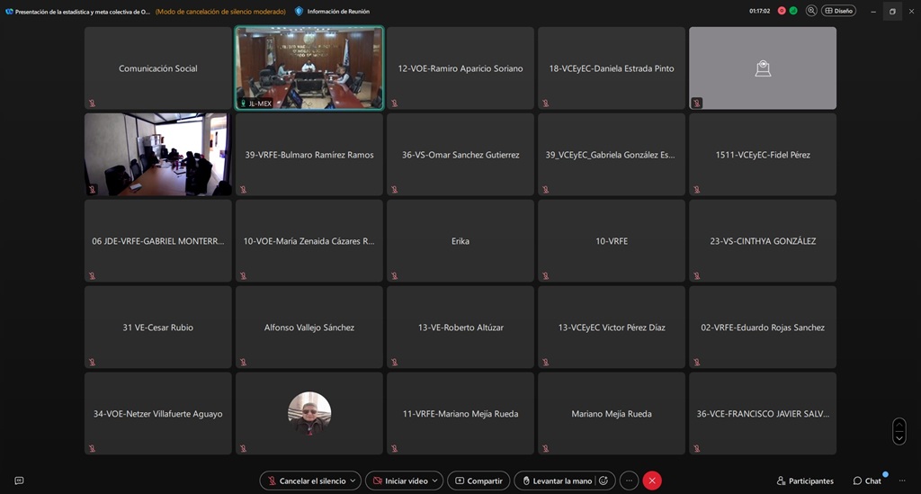This screenshot has width=921, height=494.
Task: Open more options in center toolbar
Action: [x=629, y=481]
